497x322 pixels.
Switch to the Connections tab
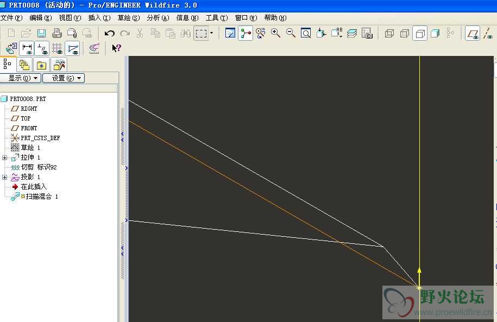click(x=59, y=65)
